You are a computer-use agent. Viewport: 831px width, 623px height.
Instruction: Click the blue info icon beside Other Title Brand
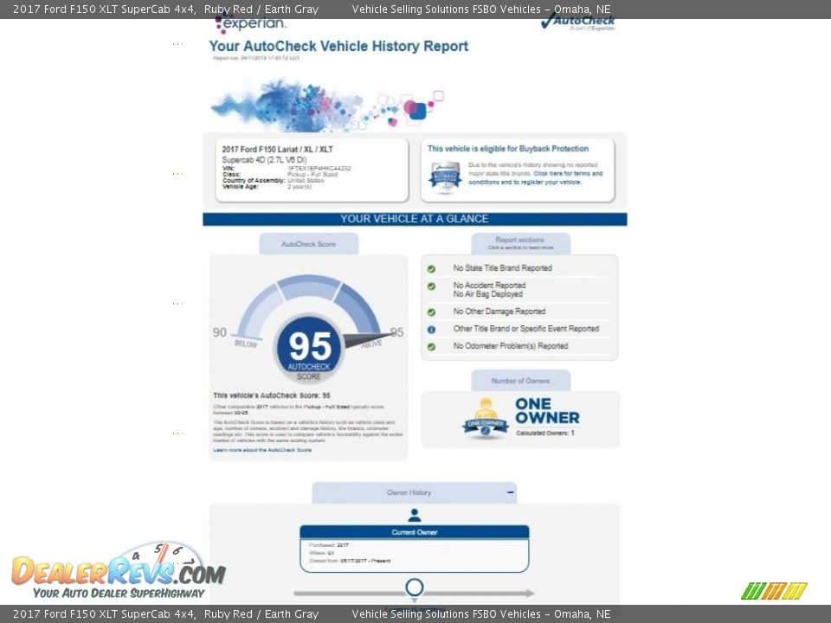click(x=431, y=330)
